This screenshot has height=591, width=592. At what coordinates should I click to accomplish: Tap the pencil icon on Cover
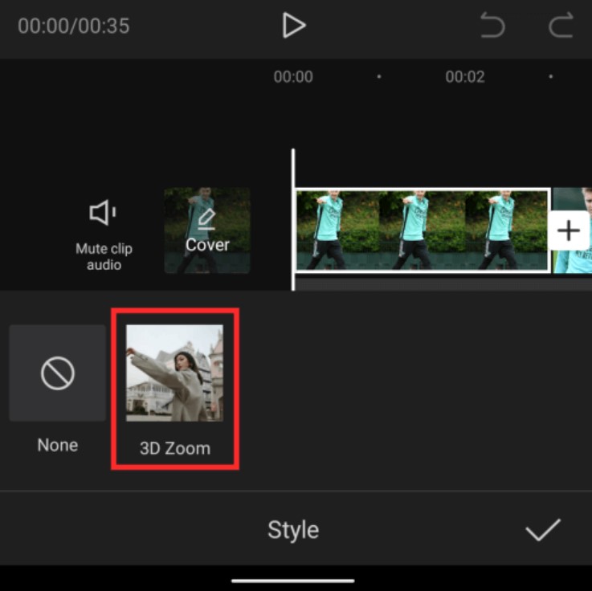pyautogui.click(x=207, y=218)
